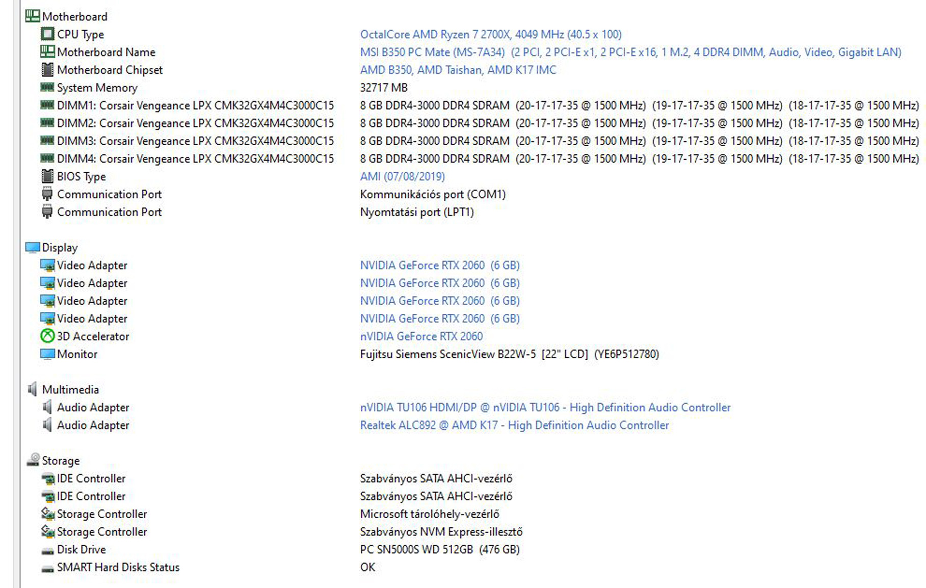
Task: Click the port icon beside LPT1 row
Action: coord(47,211)
